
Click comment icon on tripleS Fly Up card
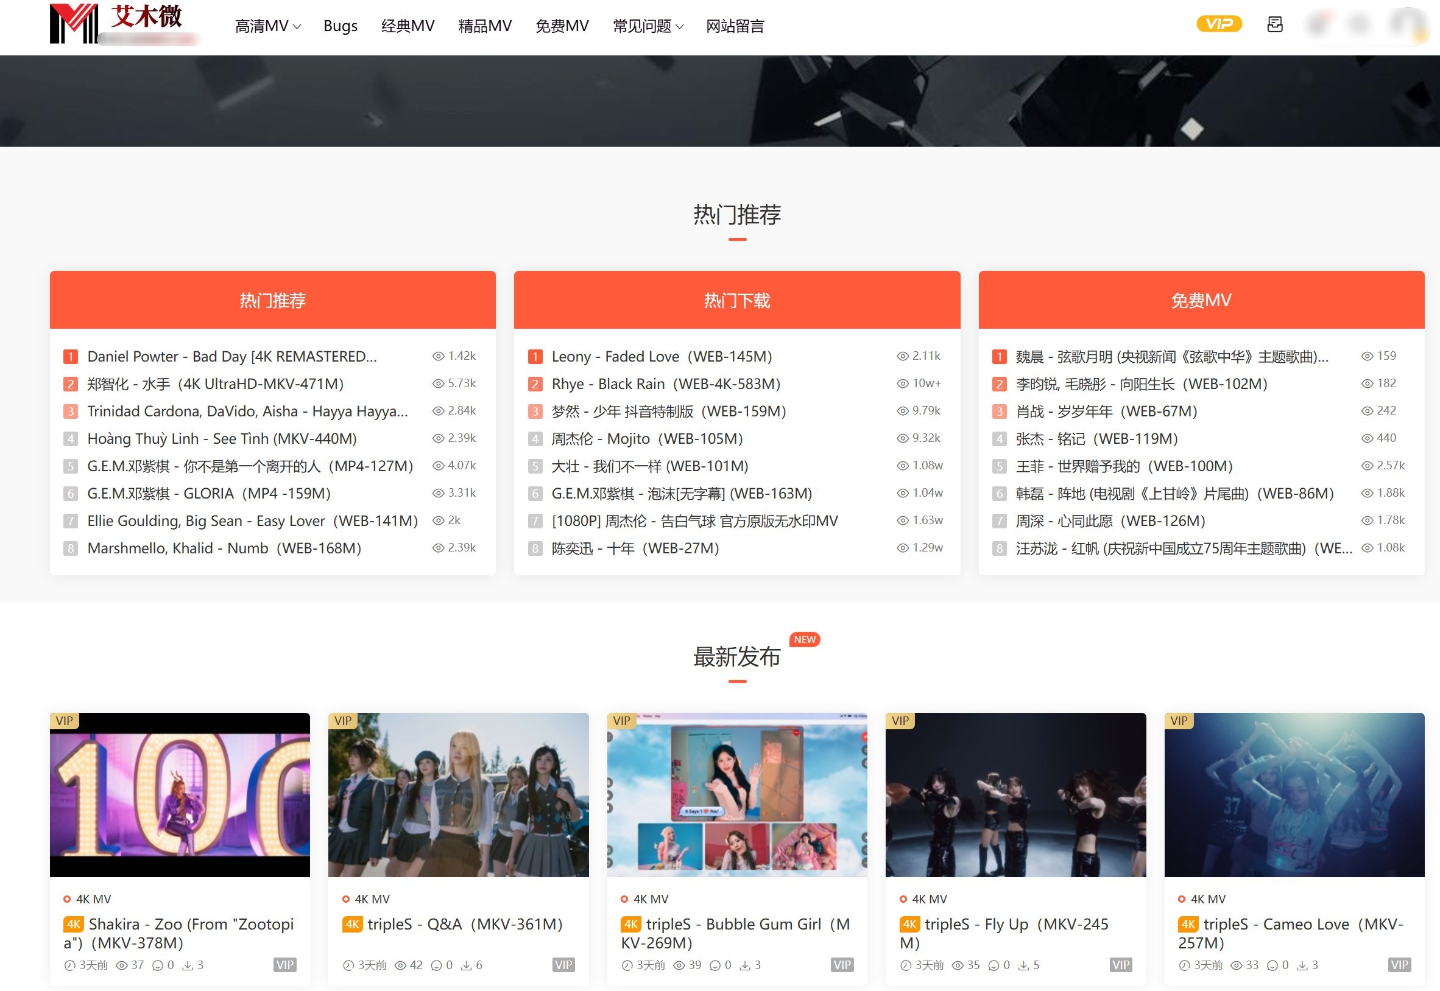pos(994,965)
